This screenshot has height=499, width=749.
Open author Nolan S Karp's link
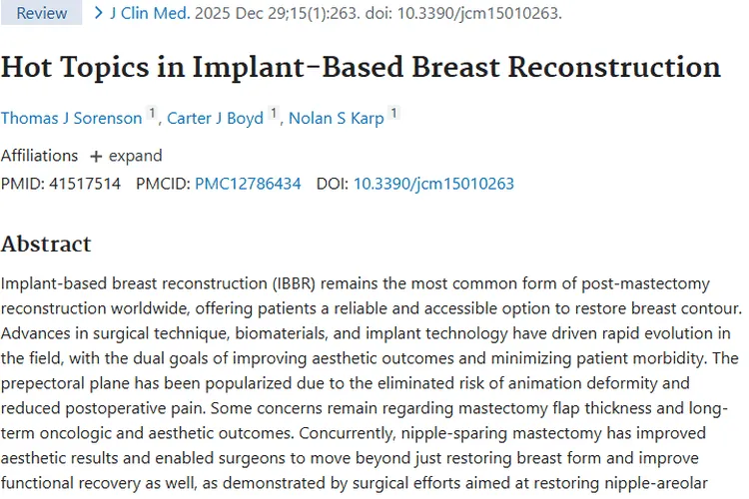[x=337, y=119]
